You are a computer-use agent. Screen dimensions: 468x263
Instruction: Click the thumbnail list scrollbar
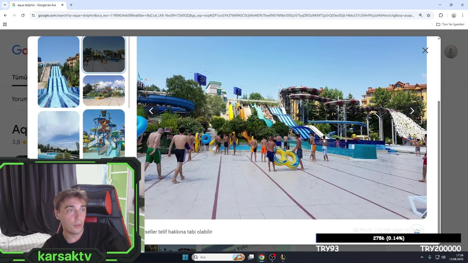pyautogui.click(x=129, y=72)
